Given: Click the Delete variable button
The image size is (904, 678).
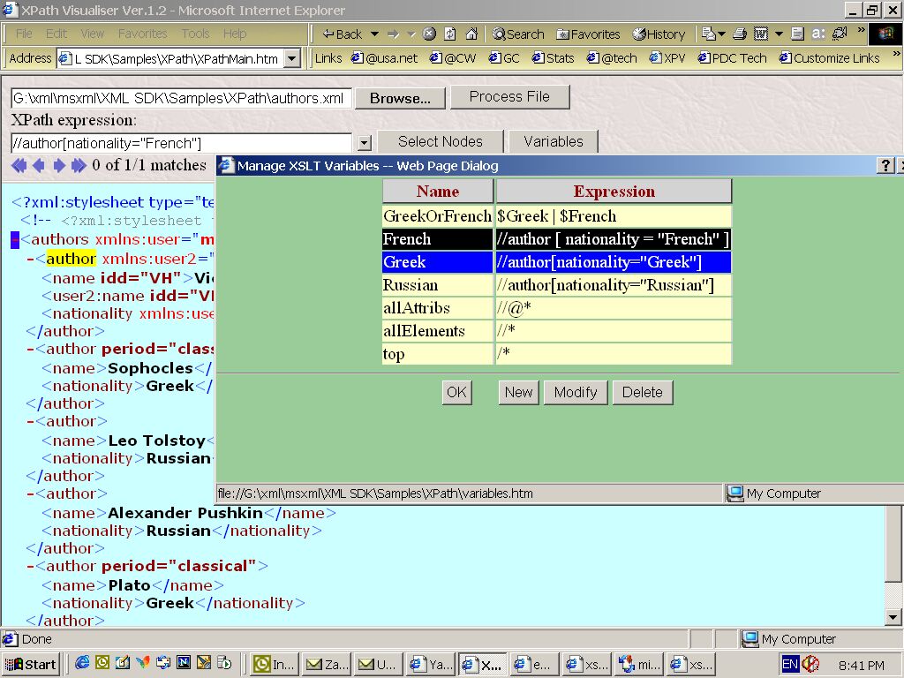Looking at the screenshot, I should coord(643,393).
